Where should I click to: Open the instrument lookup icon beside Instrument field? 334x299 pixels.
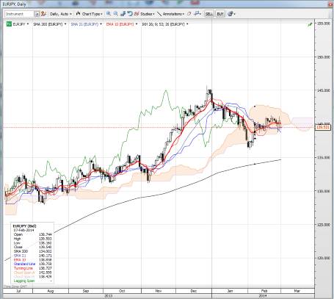37,14
